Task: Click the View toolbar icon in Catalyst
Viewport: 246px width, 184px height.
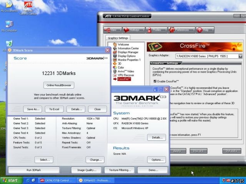Action: [107, 30]
